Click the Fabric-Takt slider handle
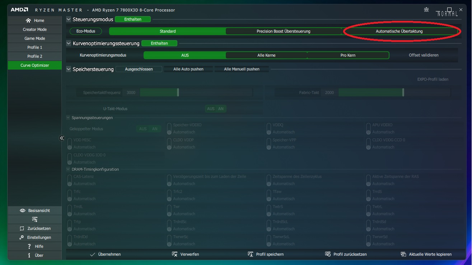 (x=403, y=93)
